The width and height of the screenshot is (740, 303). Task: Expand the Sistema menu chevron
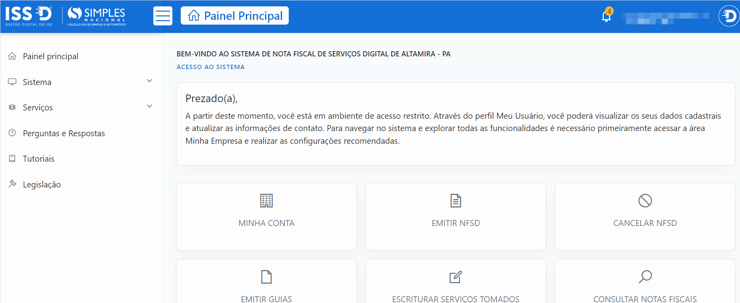149,81
